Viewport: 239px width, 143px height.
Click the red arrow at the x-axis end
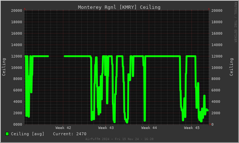tap(210, 124)
